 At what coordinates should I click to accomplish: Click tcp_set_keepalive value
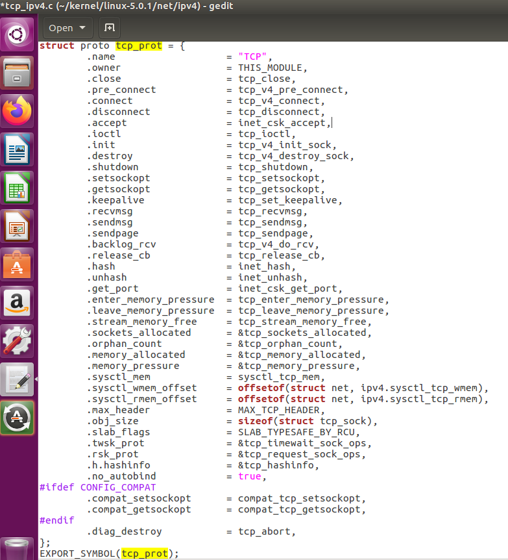point(287,200)
